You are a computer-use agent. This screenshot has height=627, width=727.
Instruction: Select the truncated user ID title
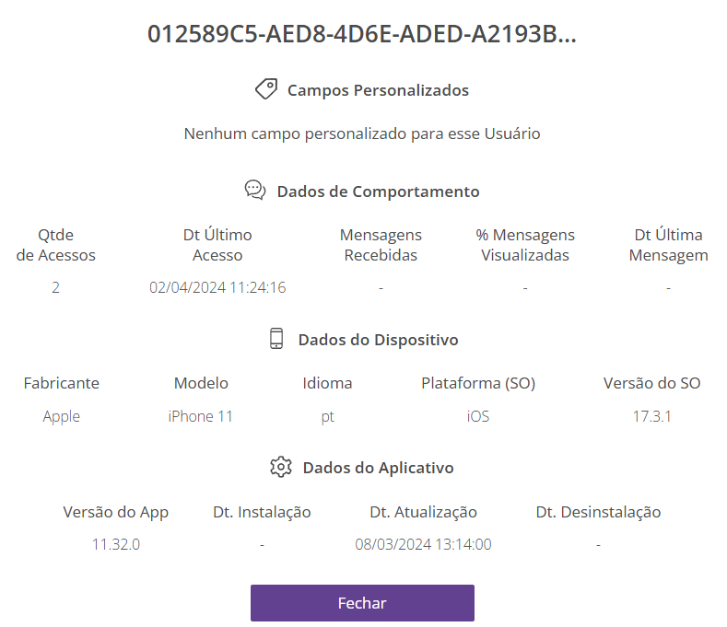(x=362, y=34)
